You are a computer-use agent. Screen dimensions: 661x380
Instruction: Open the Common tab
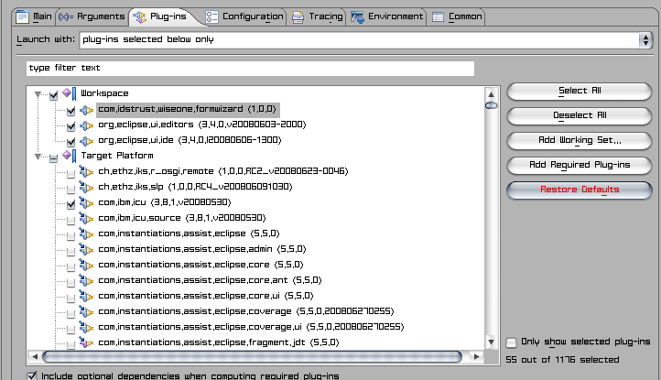[x=458, y=16]
